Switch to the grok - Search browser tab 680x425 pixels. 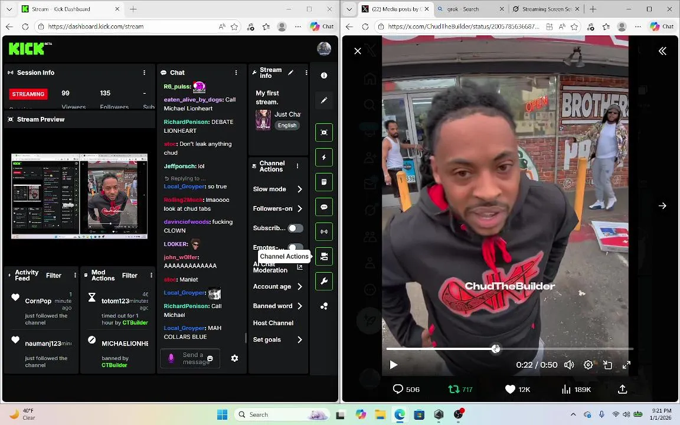click(x=470, y=9)
